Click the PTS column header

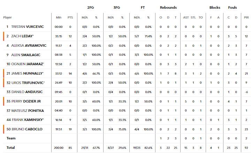point(70,17)
